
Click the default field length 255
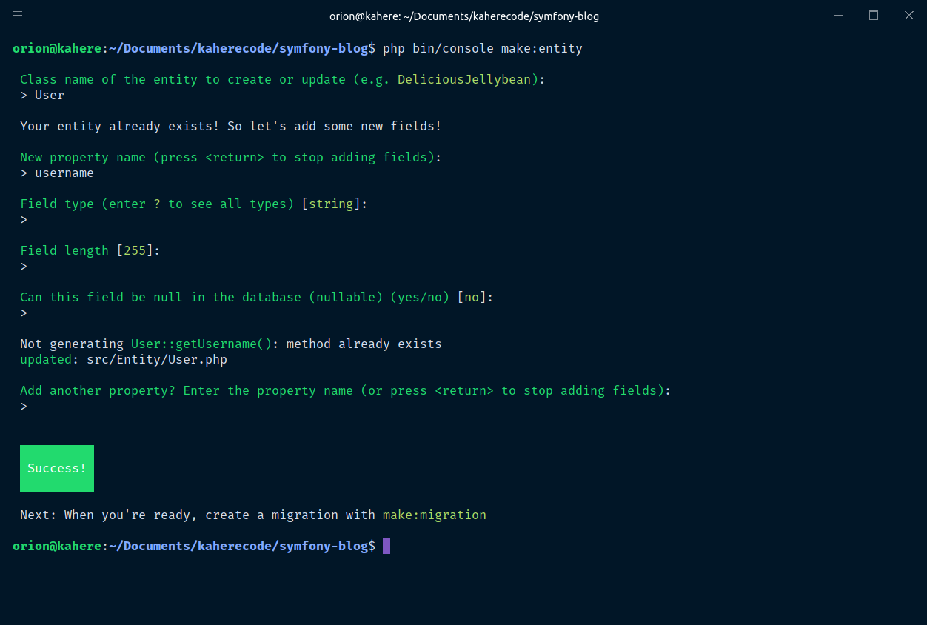pyautogui.click(x=135, y=251)
